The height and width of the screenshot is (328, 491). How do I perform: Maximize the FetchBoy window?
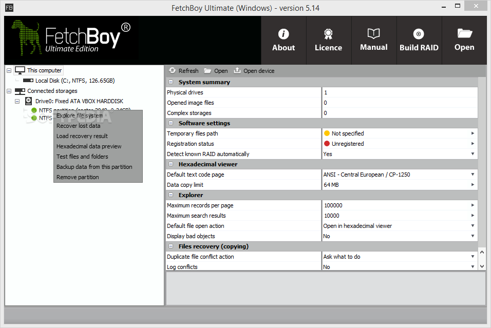pyautogui.click(x=458, y=6)
